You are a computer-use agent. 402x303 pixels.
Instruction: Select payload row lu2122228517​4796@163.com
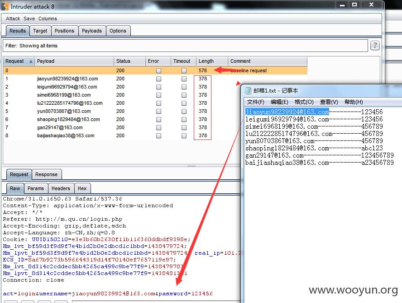(x=155, y=103)
